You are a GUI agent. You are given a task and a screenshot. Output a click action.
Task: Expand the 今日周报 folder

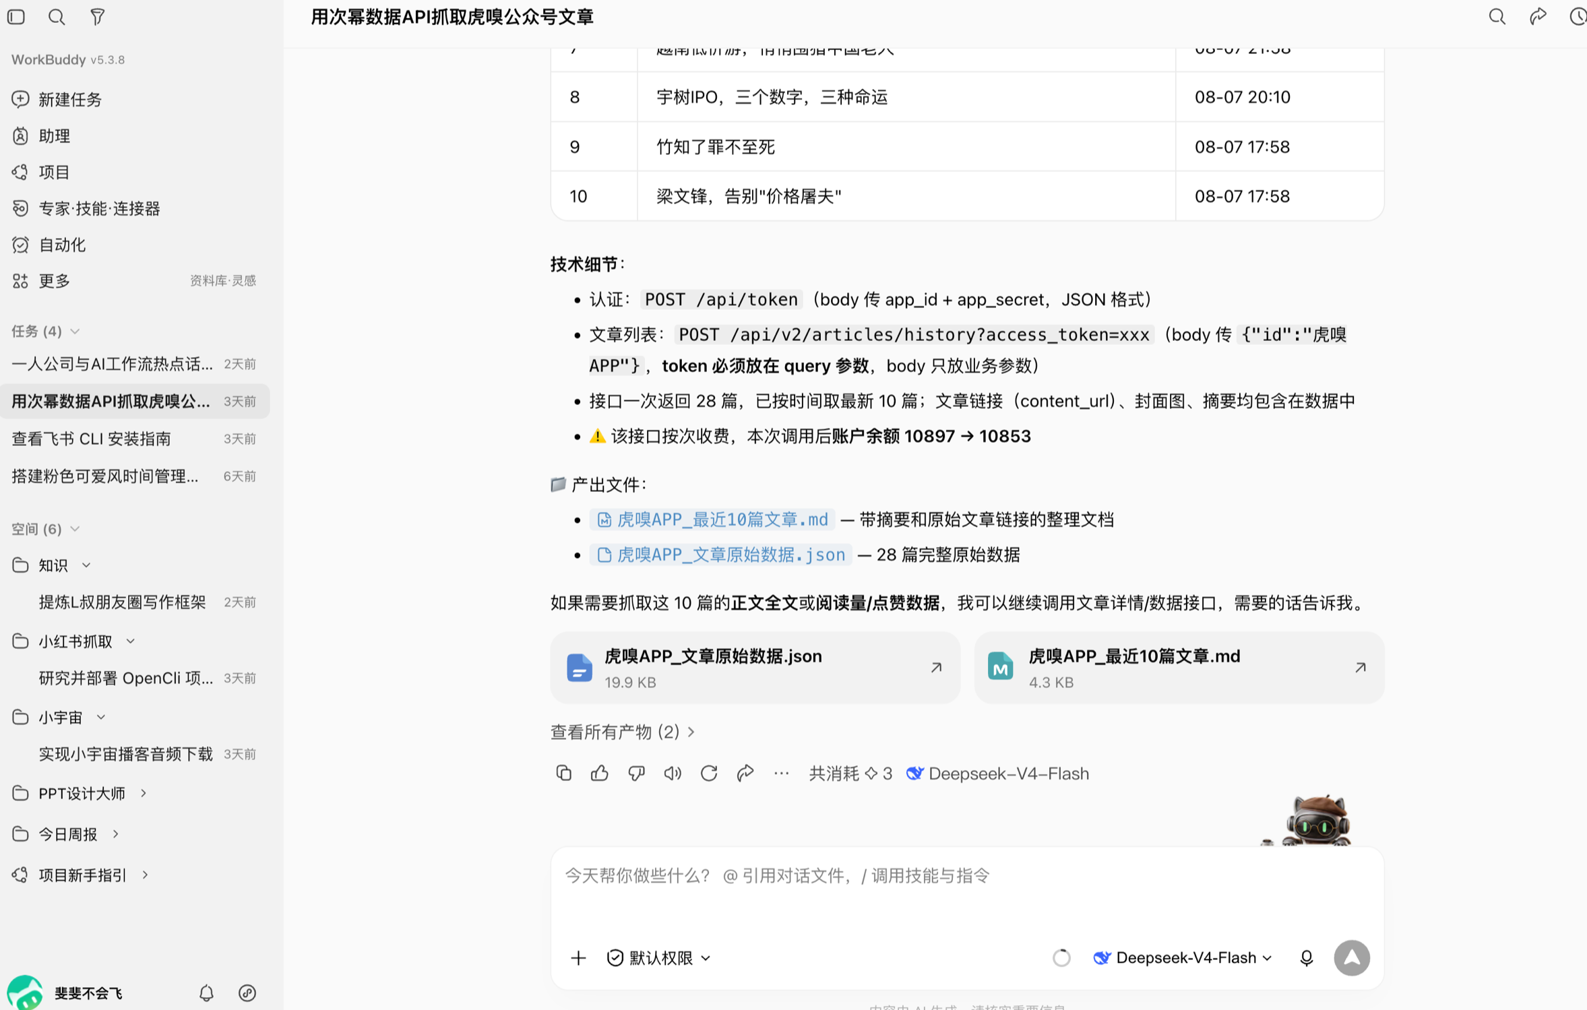click(116, 835)
